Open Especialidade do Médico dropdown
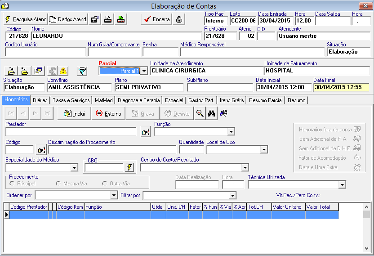The width and height of the screenshot is (374, 256). click(75, 168)
